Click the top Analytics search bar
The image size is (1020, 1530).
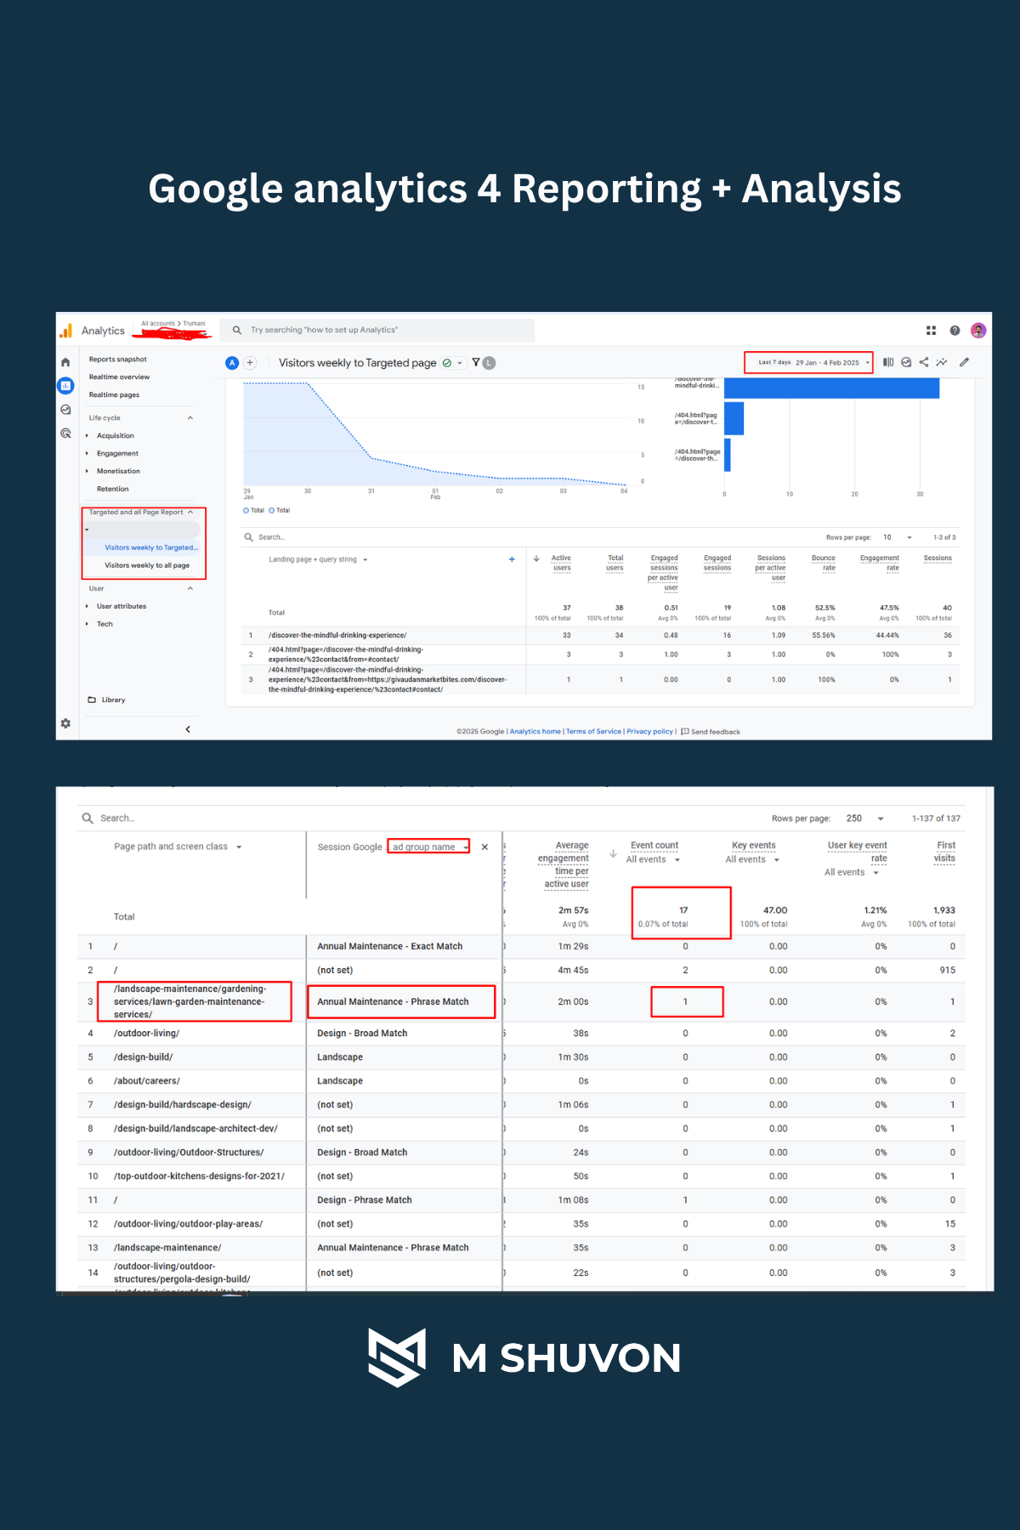[x=377, y=330]
